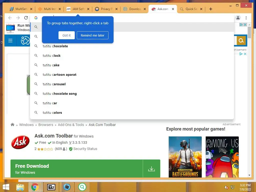The height and width of the screenshot is (192, 256).
Task: Open the Chrome profile avatar
Action: click(x=238, y=18)
